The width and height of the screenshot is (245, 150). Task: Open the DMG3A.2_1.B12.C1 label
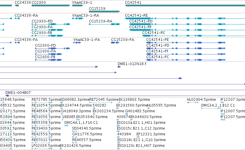[x=218, y=105]
